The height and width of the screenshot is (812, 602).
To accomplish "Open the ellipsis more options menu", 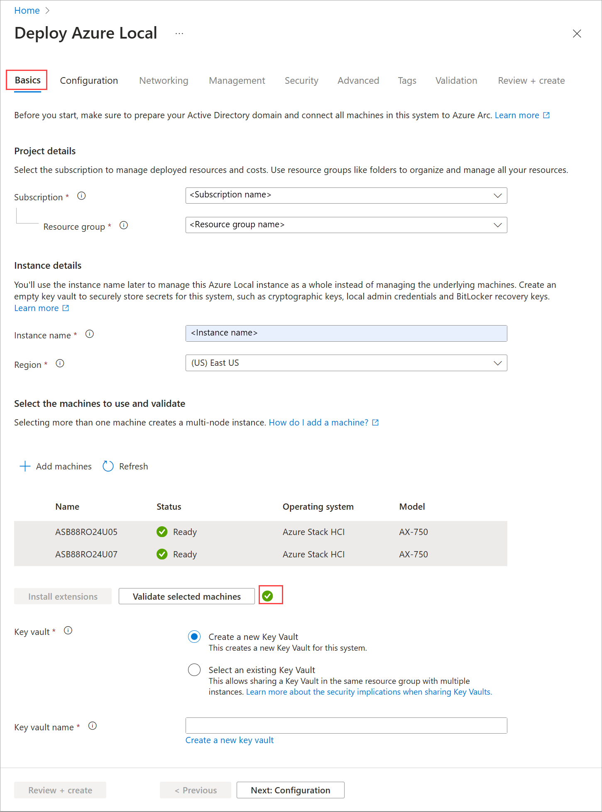I will coord(179,34).
